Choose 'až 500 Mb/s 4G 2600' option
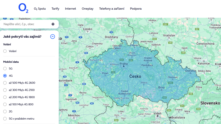The height and width of the screenshot is (124, 221). coord(5,83)
